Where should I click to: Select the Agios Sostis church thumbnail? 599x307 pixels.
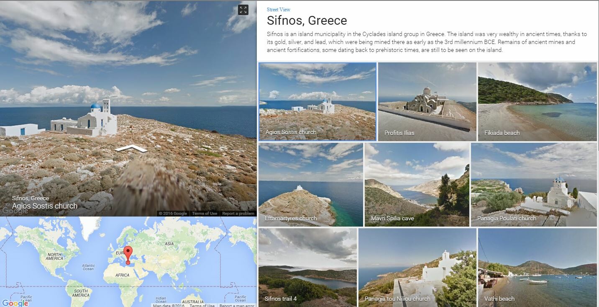pos(317,101)
